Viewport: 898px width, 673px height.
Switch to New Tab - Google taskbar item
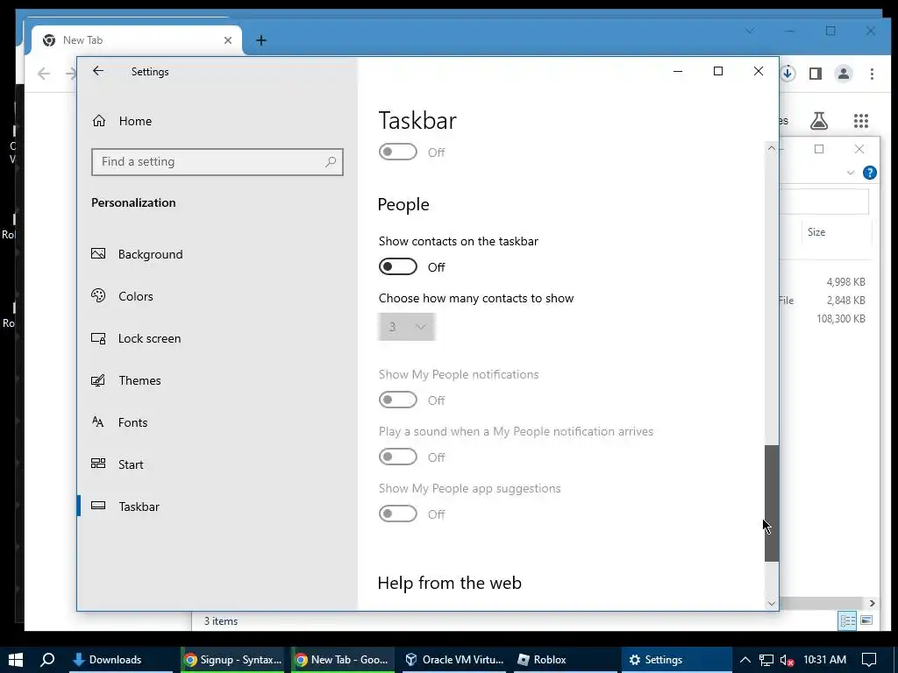tap(343, 660)
